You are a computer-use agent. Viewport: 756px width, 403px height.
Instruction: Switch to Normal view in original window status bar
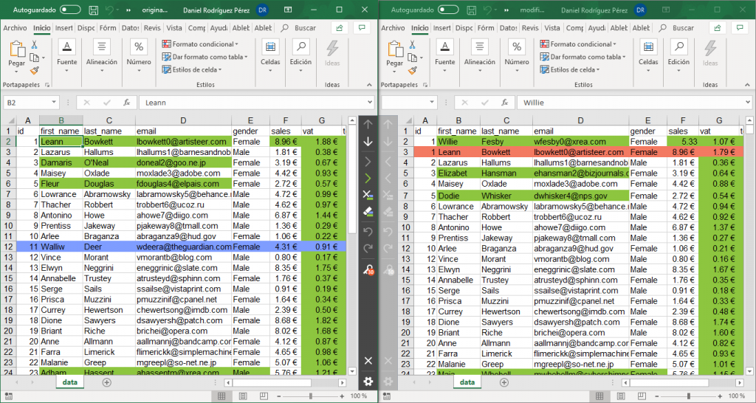point(221,396)
